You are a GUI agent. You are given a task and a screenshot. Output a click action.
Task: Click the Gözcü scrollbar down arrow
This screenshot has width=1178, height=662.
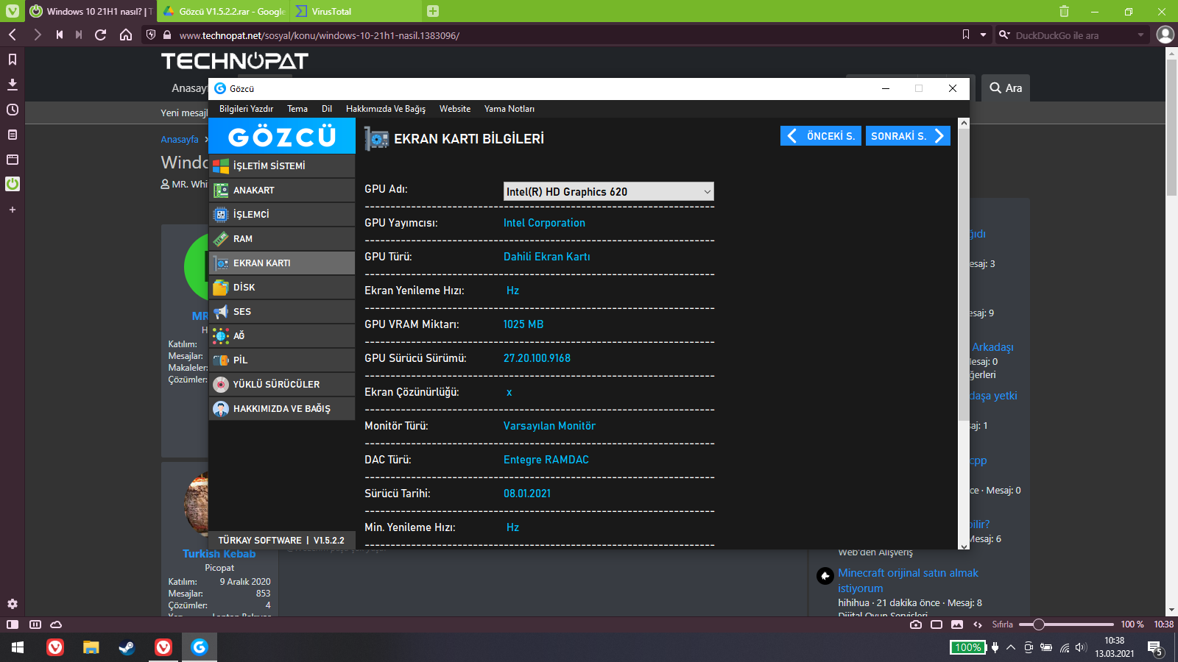click(x=964, y=545)
